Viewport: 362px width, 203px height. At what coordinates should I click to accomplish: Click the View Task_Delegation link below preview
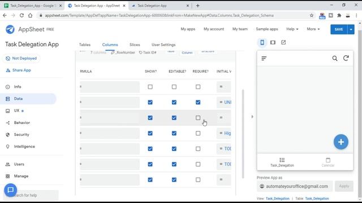pyautogui.click(x=278, y=198)
